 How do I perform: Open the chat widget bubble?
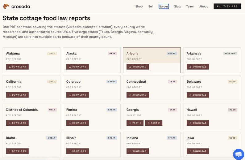239,154
